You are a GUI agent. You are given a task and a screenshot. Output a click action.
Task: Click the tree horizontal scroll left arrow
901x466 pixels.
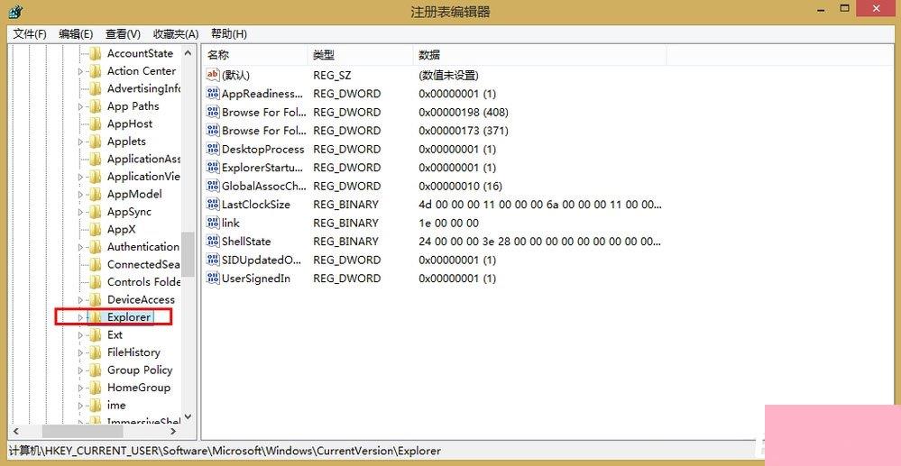point(15,431)
